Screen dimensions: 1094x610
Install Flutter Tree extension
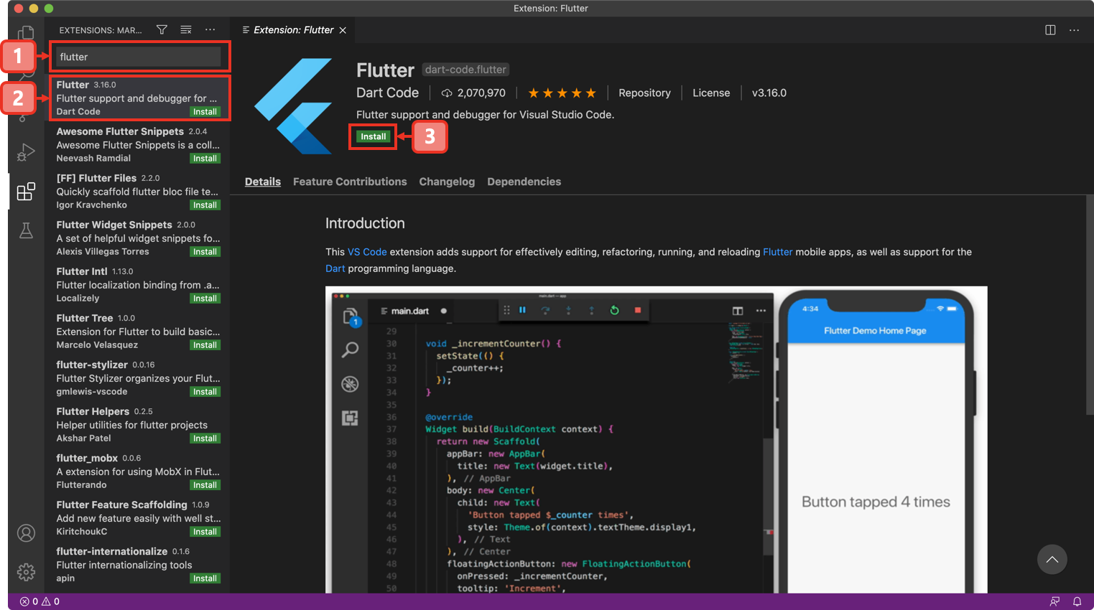(x=205, y=344)
